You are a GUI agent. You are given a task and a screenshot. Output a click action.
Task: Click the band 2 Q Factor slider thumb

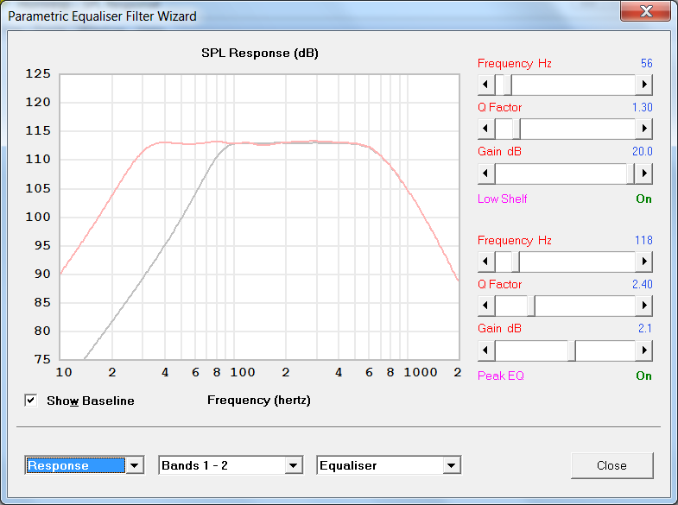[x=531, y=306]
